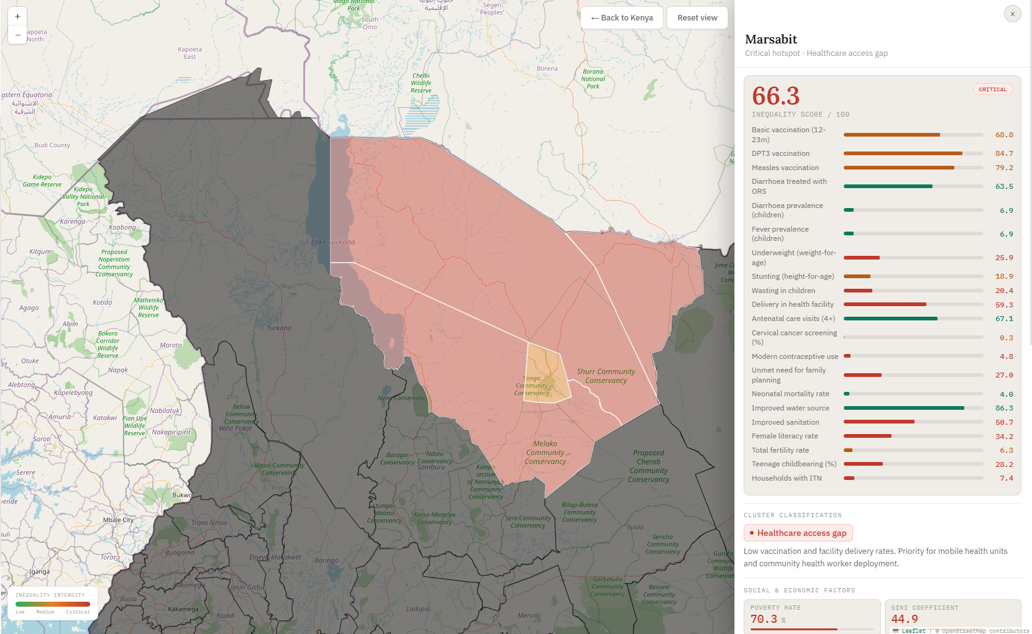Click the 'Social & Economic Factors' section heading

click(800, 591)
